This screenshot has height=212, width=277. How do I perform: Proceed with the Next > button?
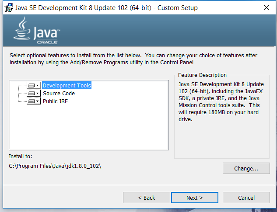pos(194,198)
